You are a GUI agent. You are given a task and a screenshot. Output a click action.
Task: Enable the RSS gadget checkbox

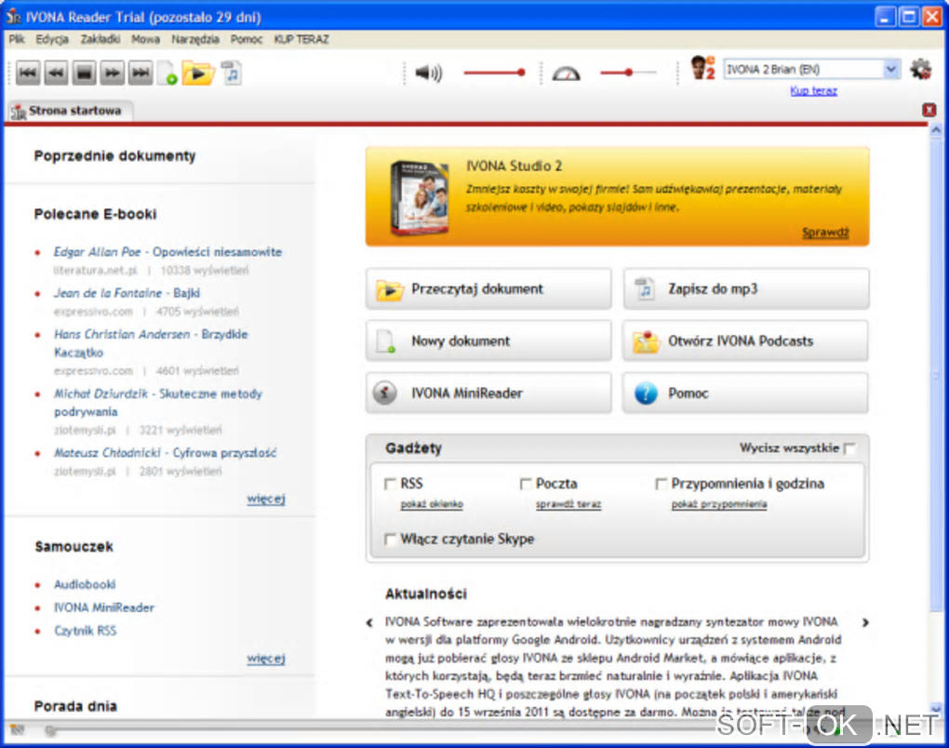coord(391,484)
